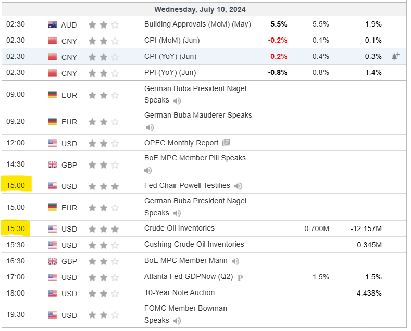
Task: Click the speaker icon beside BoE MPC Member Mann
Action: point(235,261)
